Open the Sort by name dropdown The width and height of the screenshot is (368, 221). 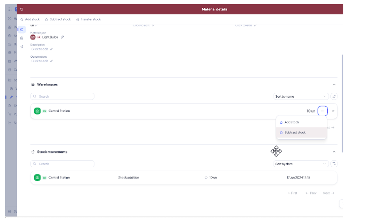pyautogui.click(x=301, y=96)
